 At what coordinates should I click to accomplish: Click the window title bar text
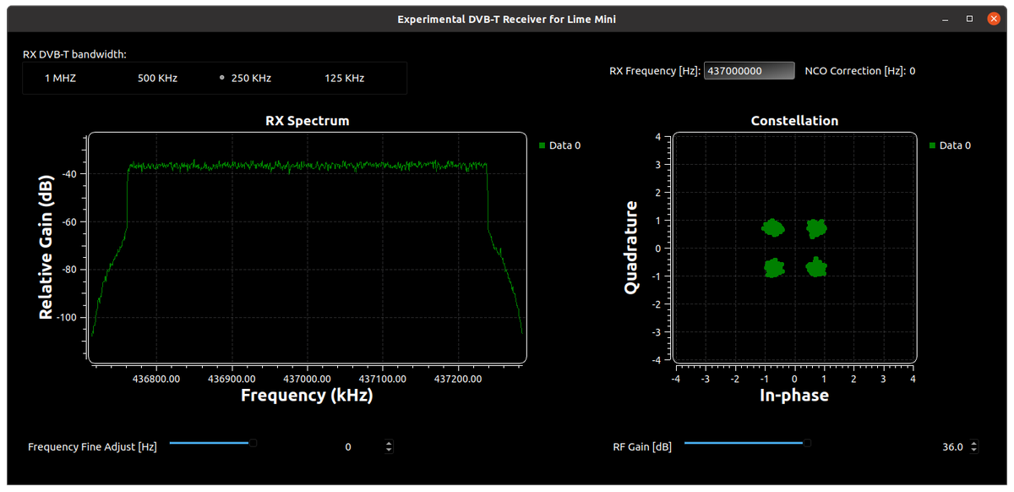(506, 19)
